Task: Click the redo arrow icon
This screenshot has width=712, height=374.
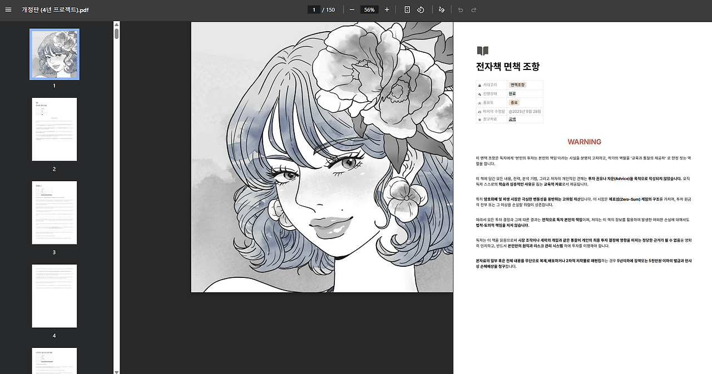Action: coord(472,9)
